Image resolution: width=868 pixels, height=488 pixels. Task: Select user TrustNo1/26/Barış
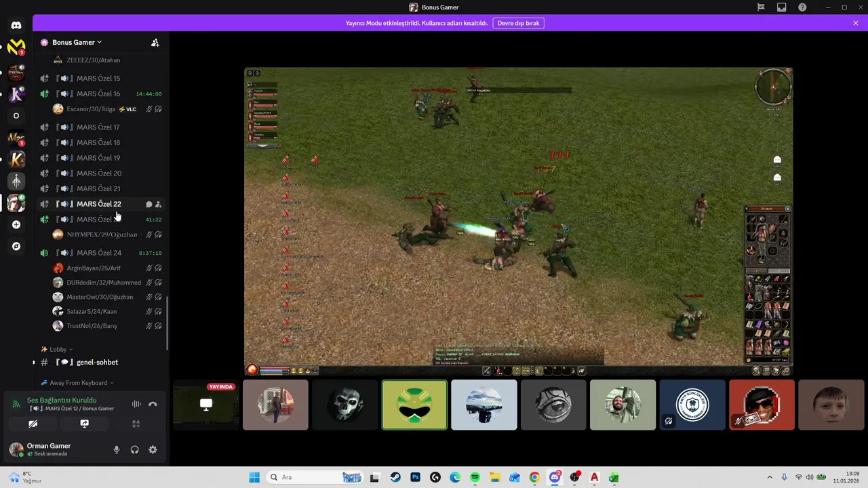coord(107,326)
